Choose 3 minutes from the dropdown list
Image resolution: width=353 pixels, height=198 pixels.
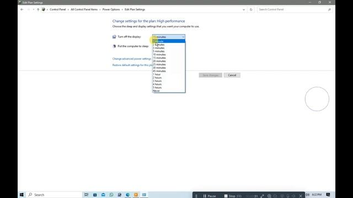169,48
